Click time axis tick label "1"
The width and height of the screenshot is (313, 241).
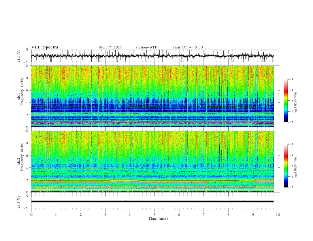[x=56, y=215]
